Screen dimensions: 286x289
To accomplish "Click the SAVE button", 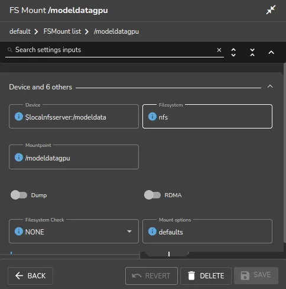I will 256,275.
